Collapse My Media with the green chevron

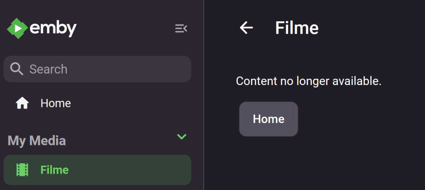[x=181, y=137]
